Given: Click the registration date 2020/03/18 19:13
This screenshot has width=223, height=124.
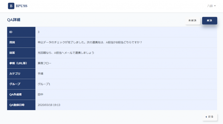Looking at the screenshot, I should (51, 105).
